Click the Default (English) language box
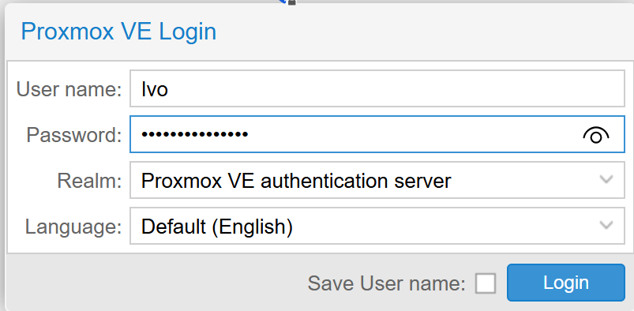634x311 pixels. (x=377, y=226)
